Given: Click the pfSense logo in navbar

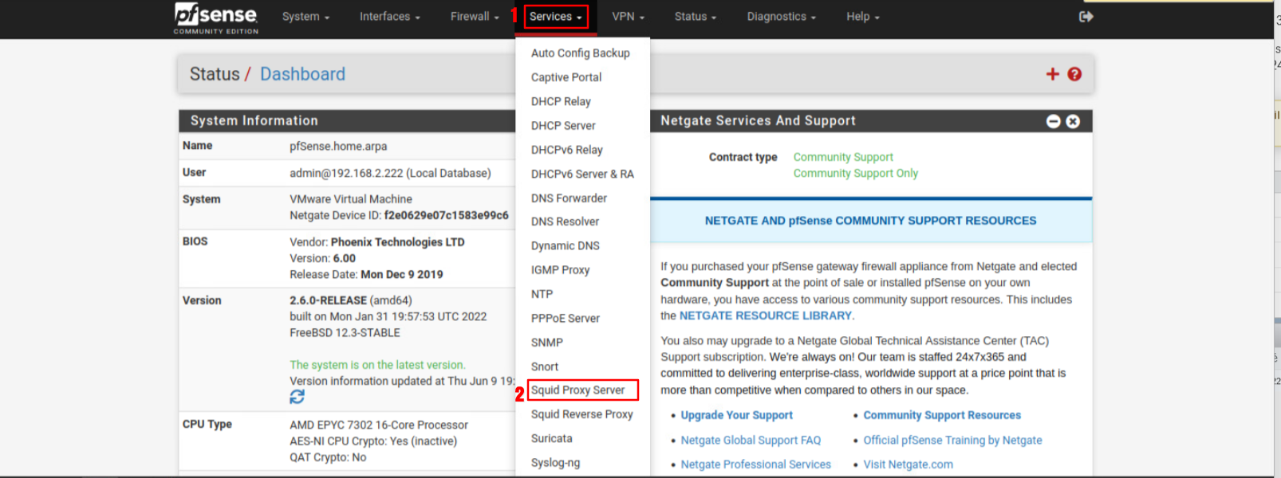Looking at the screenshot, I should pos(215,18).
